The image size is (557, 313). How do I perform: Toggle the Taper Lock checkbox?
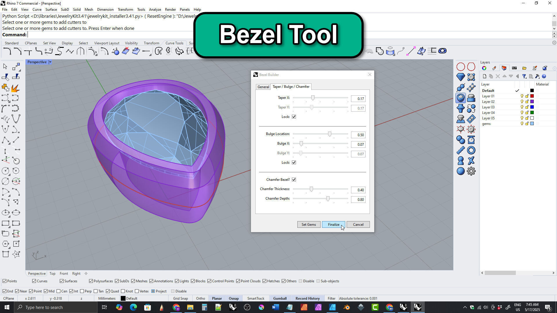click(x=294, y=117)
